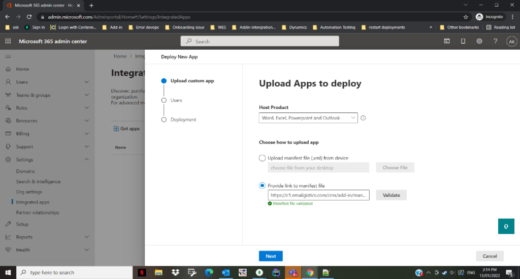Click the info icon beside Host Product
Screen dimensions: 520x279
363,118
